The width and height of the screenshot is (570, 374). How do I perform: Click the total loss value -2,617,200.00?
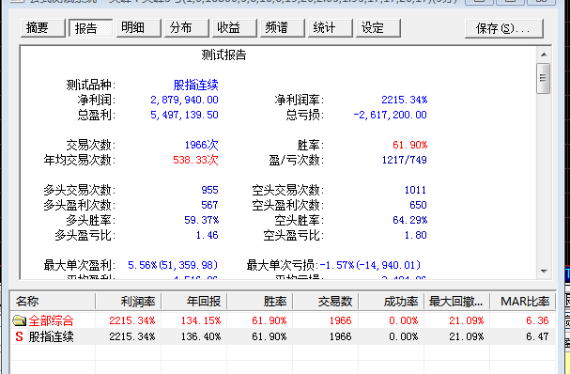(390, 115)
